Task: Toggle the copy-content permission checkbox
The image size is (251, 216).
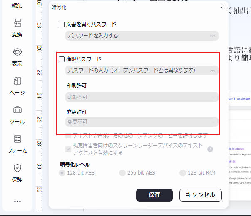Action: point(68,136)
